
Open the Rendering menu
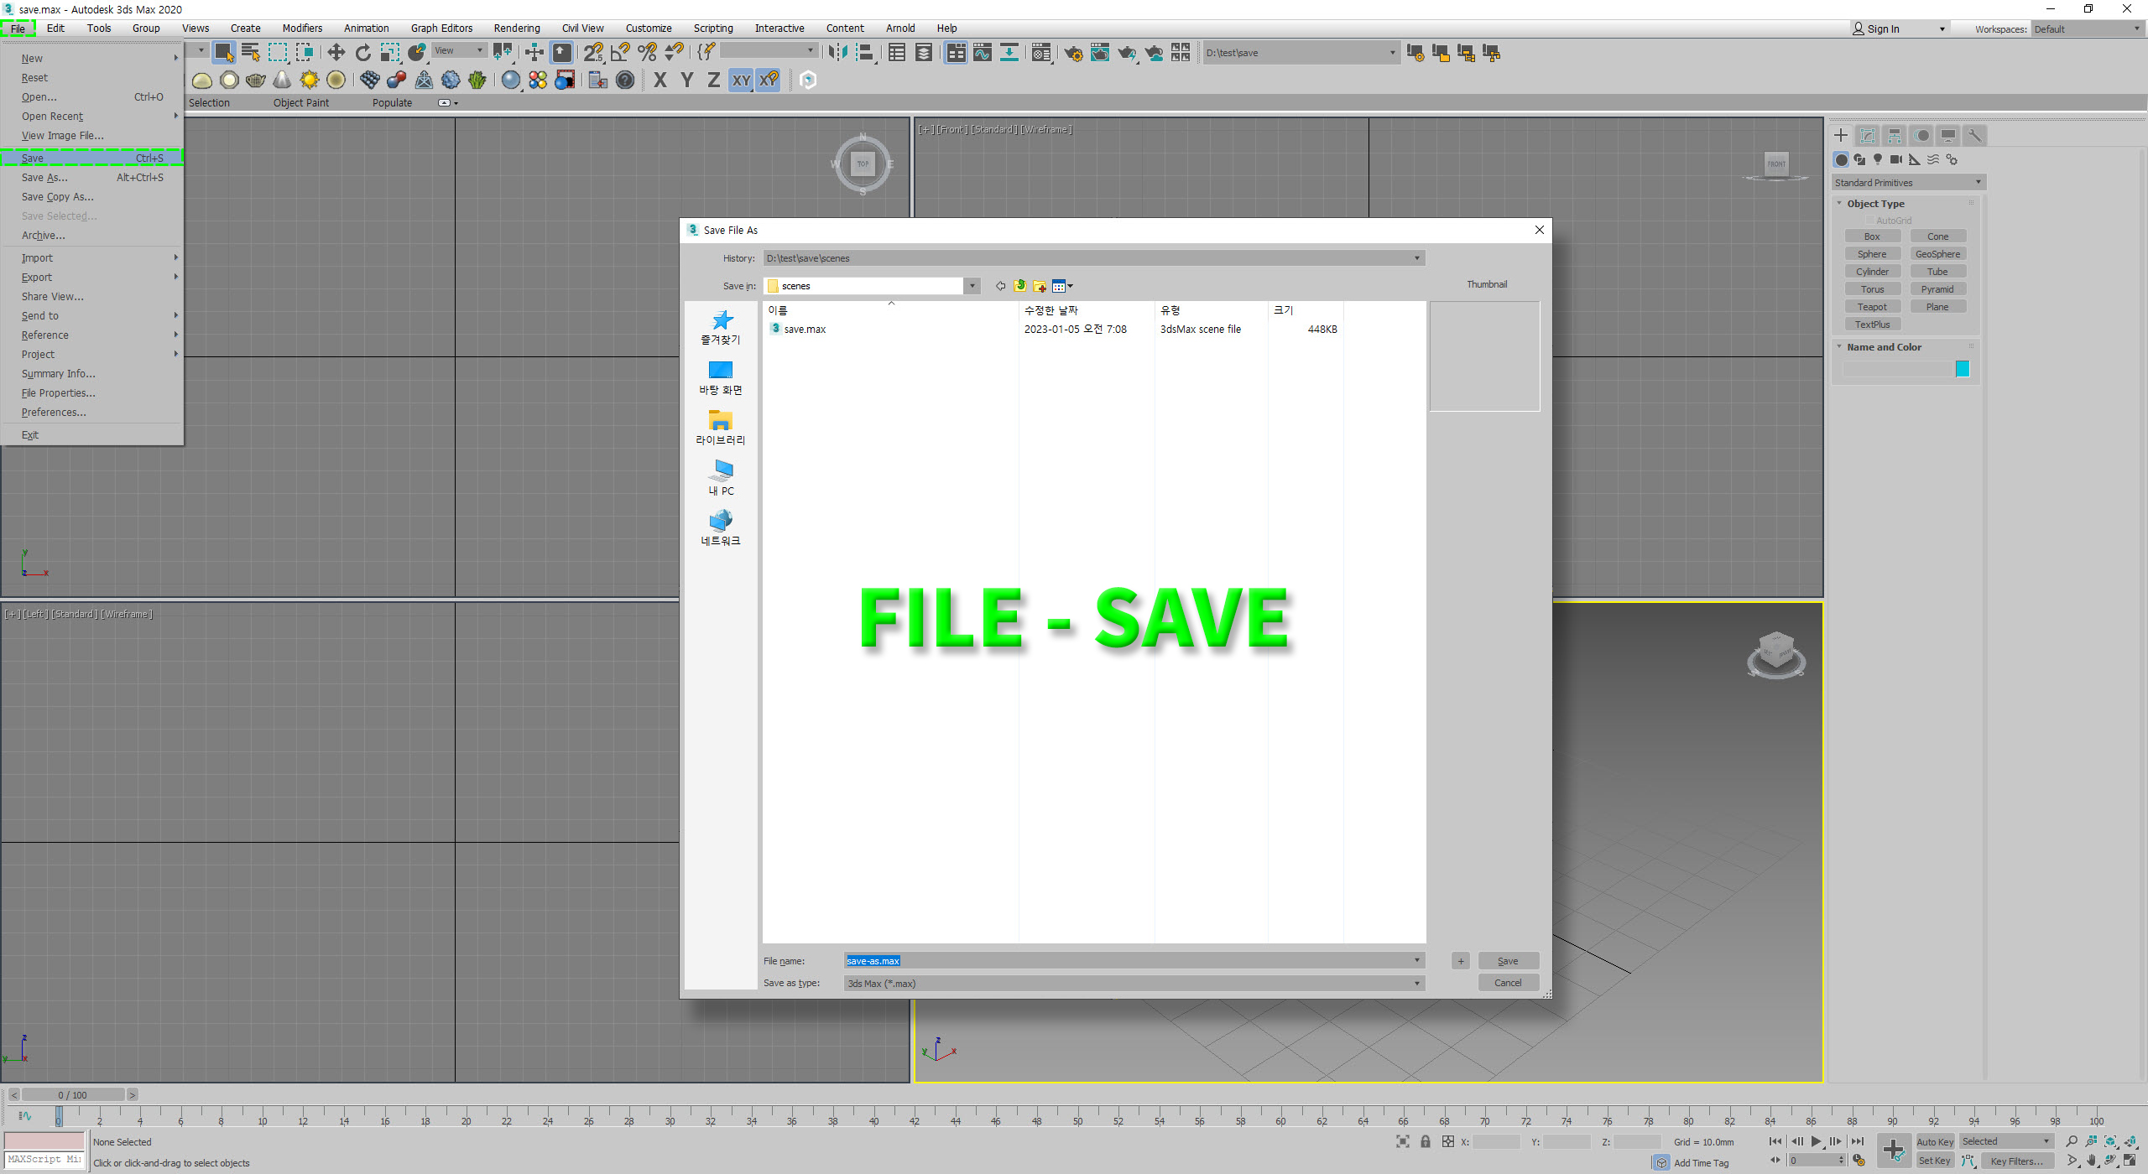(516, 29)
